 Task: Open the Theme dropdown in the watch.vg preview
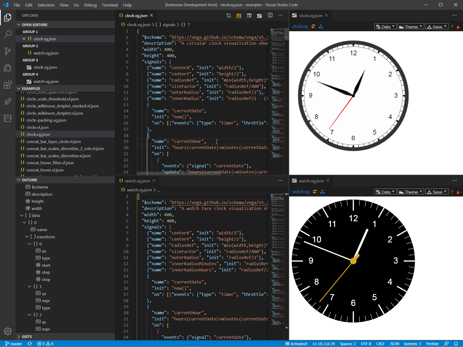click(410, 192)
